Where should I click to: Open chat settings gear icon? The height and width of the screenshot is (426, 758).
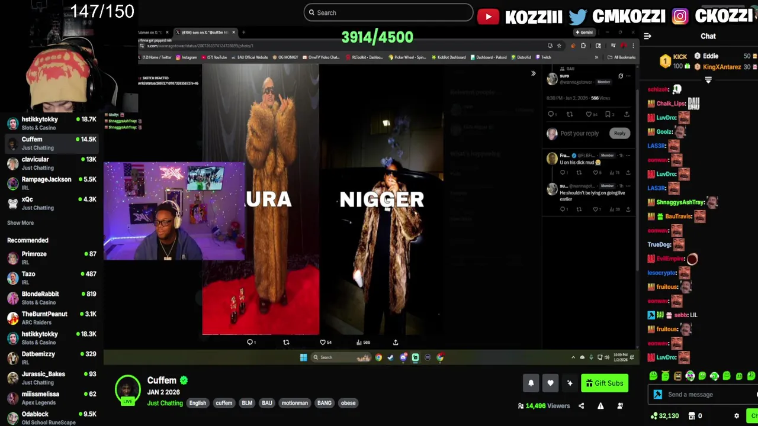pos(737,416)
